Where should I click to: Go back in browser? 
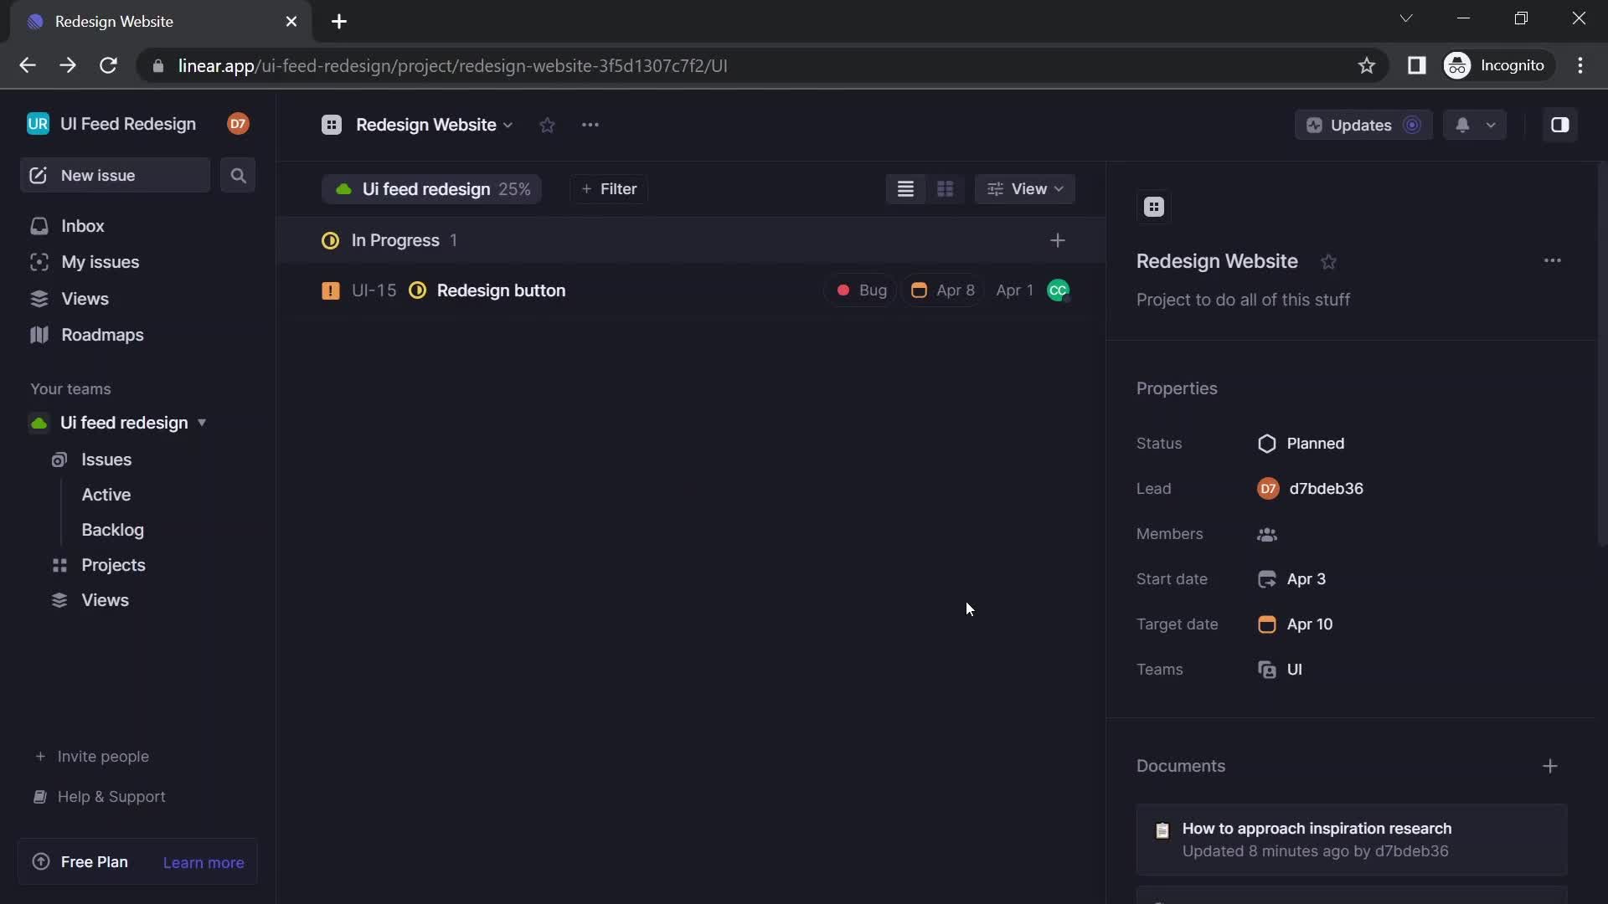click(x=27, y=65)
